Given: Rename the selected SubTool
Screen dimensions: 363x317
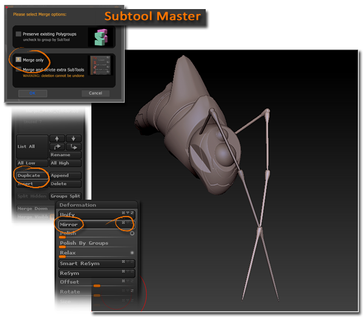Looking at the screenshot, I should pos(65,155).
